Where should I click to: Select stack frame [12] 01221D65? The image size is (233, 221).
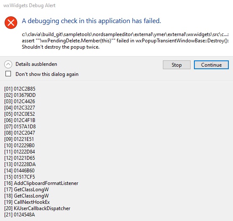20,158
